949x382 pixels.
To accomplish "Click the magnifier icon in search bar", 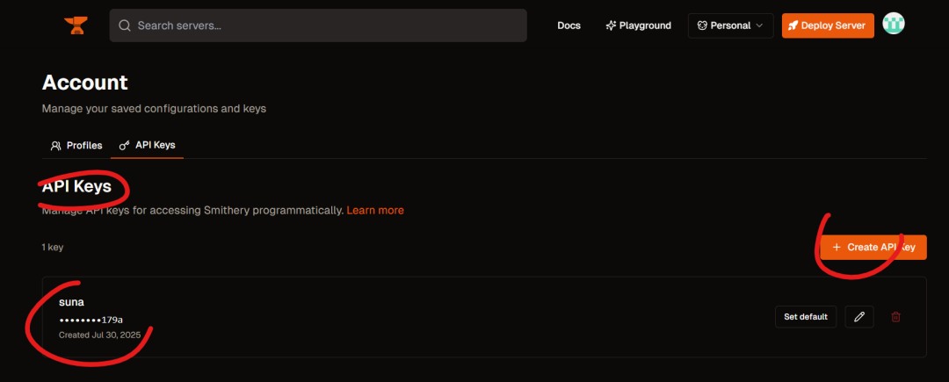I will pyautogui.click(x=125, y=25).
